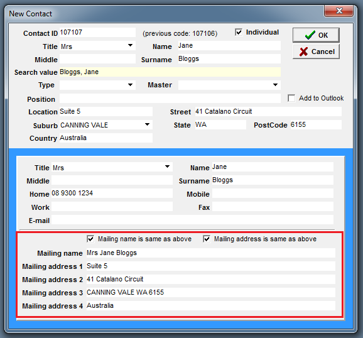Open the lower Title dropdown in blue panel
The image size is (363, 338).
tap(168, 166)
